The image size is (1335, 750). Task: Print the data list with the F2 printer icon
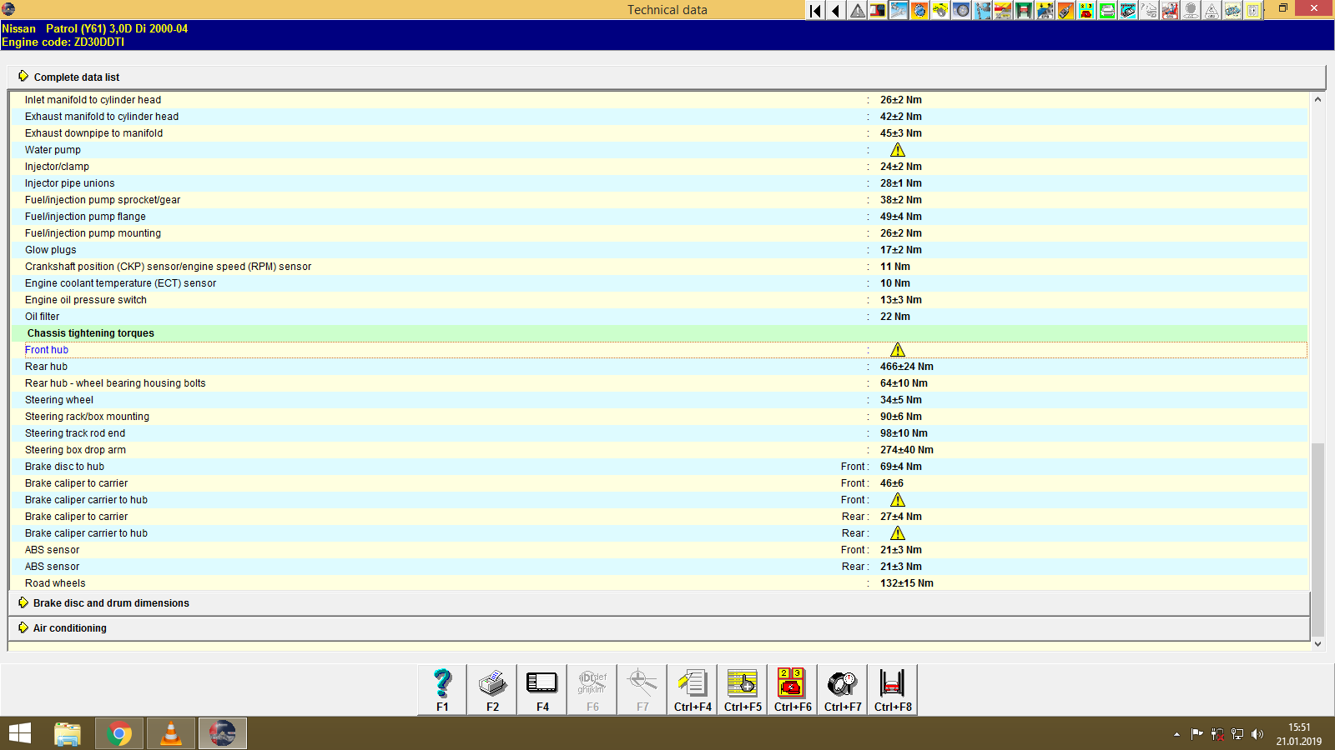pos(491,688)
